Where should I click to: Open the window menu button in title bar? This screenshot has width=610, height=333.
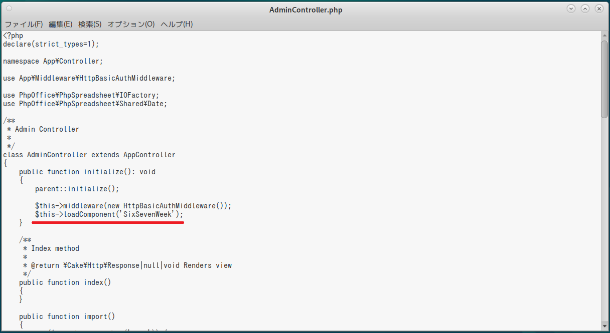[x=9, y=9]
